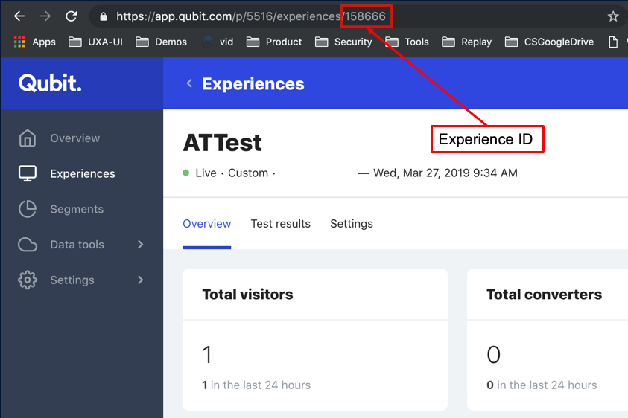Open the Replay bookmarks folder

pos(466,42)
